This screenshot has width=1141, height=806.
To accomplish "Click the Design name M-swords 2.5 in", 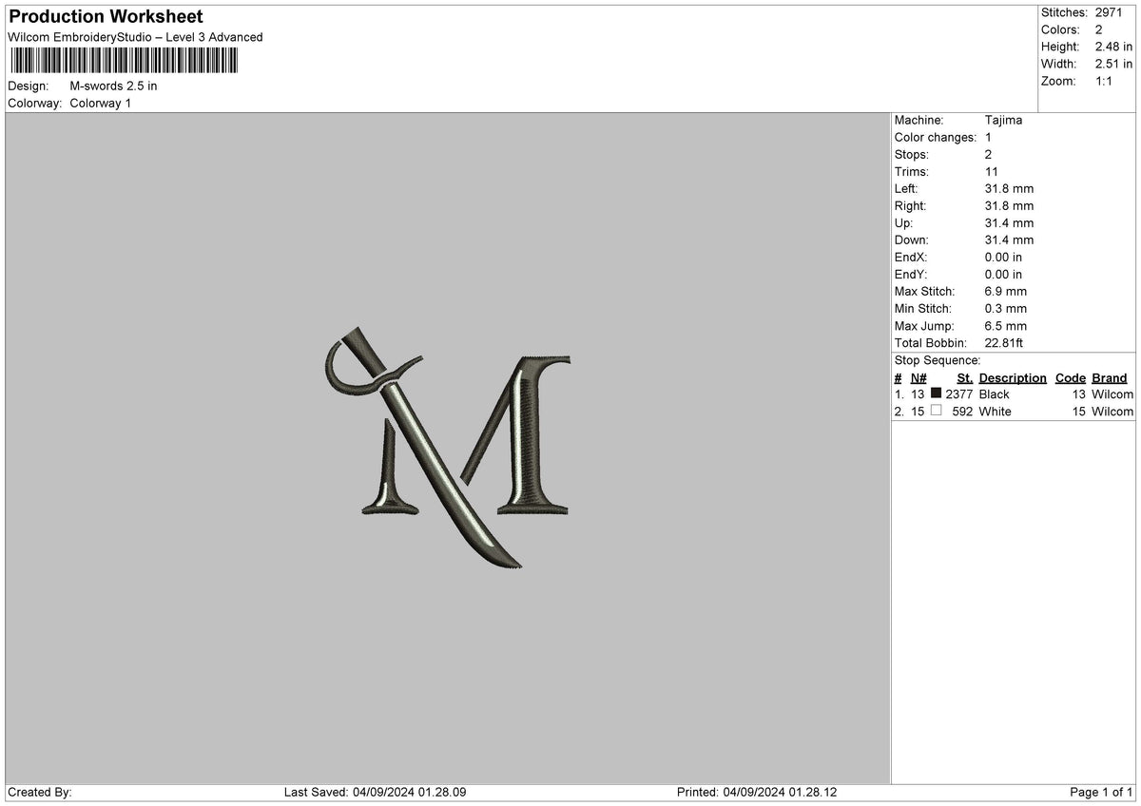I will point(113,86).
